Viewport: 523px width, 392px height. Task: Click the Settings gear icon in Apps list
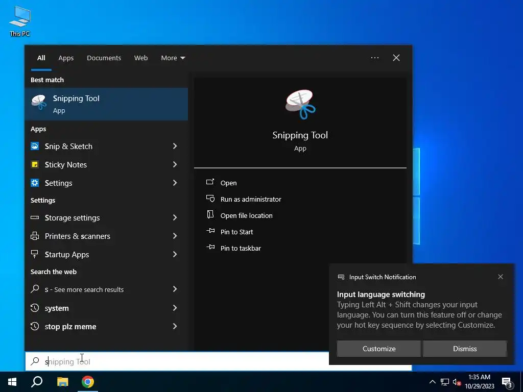coord(35,183)
